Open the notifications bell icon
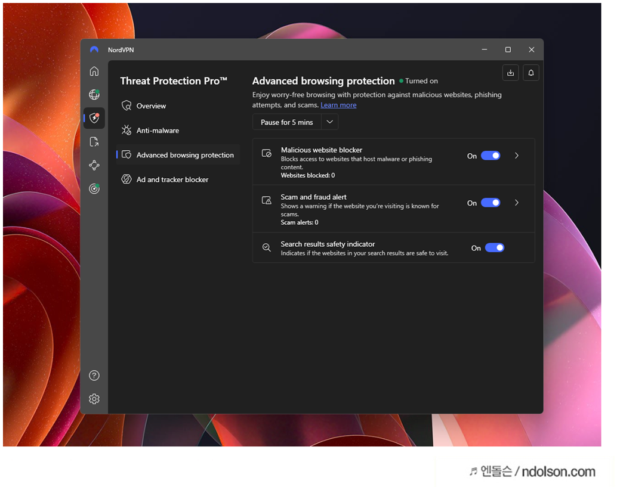 click(x=531, y=73)
